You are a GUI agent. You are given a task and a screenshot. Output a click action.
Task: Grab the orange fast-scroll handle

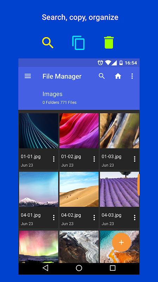(x=138, y=185)
